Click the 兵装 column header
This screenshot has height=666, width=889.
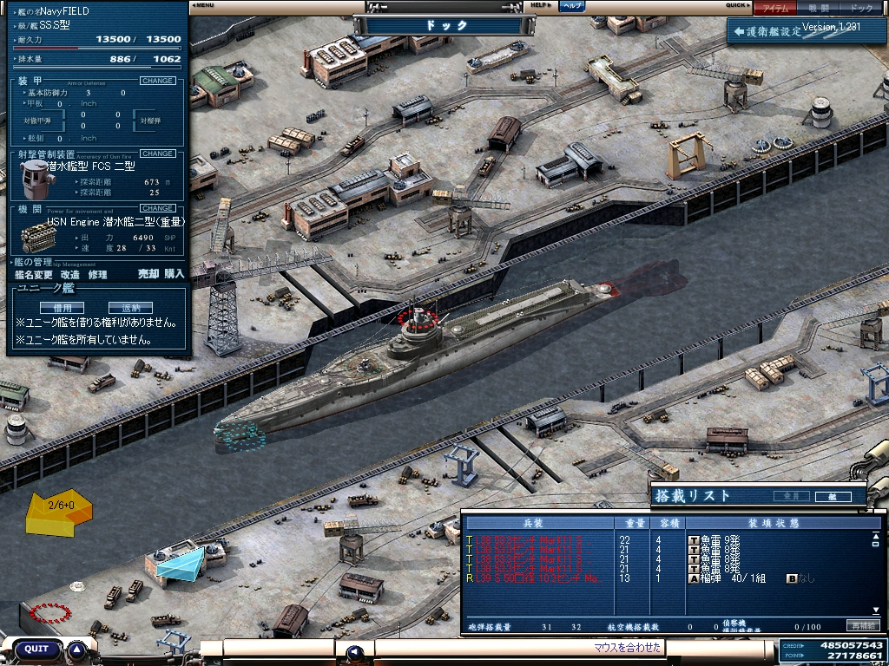point(540,523)
